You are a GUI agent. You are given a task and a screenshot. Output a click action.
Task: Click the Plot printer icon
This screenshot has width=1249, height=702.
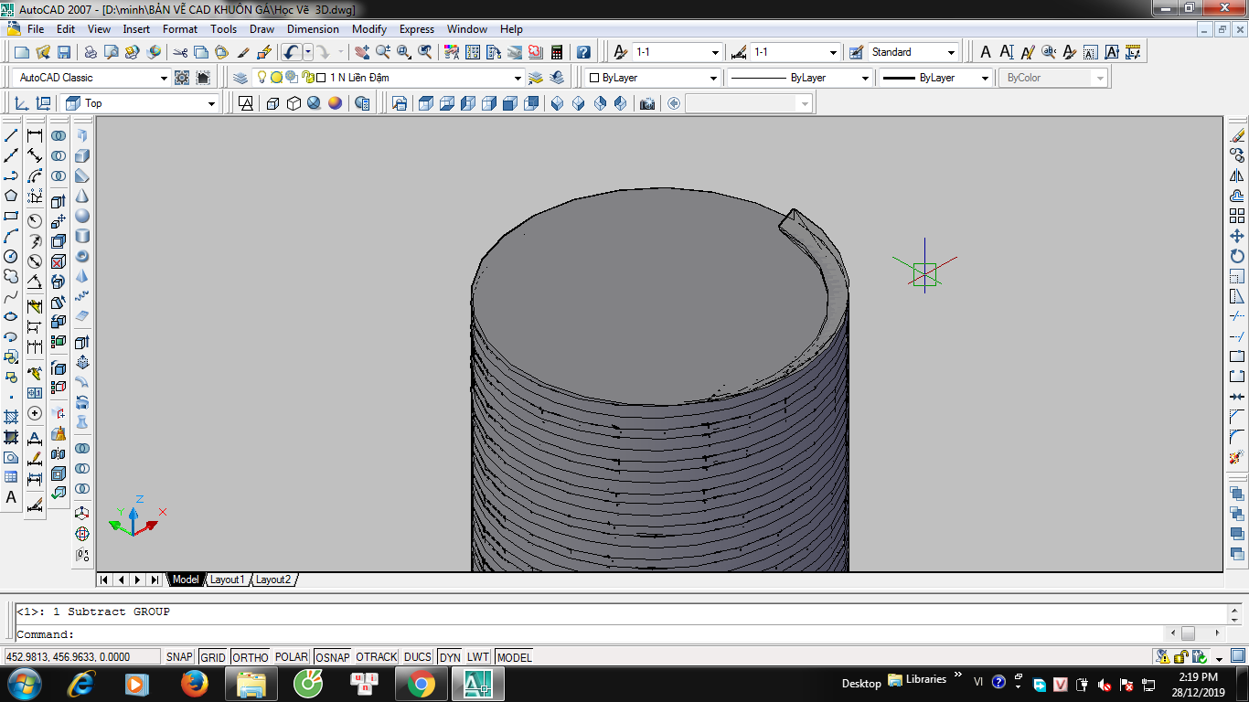tap(91, 52)
